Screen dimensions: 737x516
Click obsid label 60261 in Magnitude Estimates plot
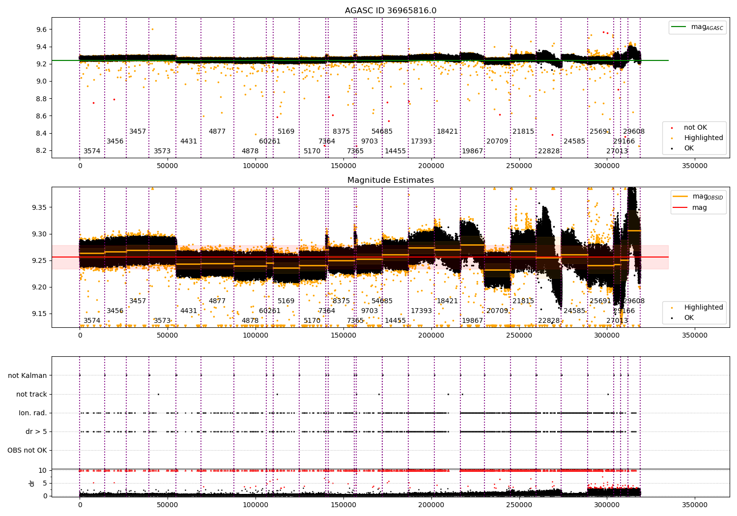point(270,311)
